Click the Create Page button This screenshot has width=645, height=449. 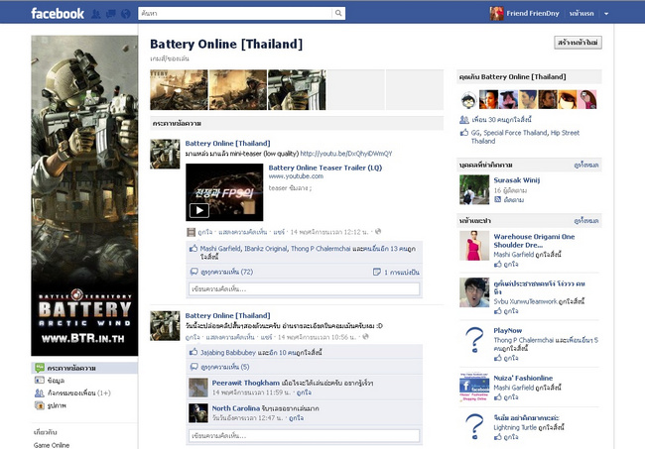coord(578,43)
